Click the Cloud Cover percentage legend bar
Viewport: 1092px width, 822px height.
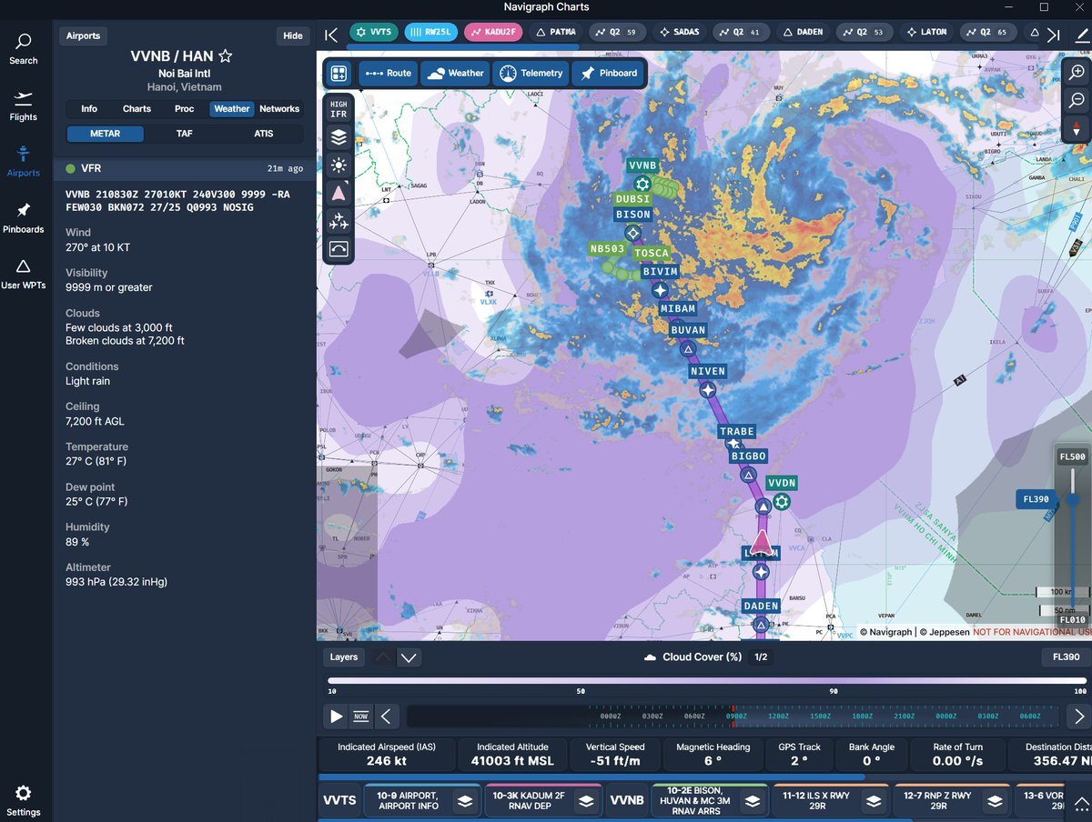tap(707, 680)
